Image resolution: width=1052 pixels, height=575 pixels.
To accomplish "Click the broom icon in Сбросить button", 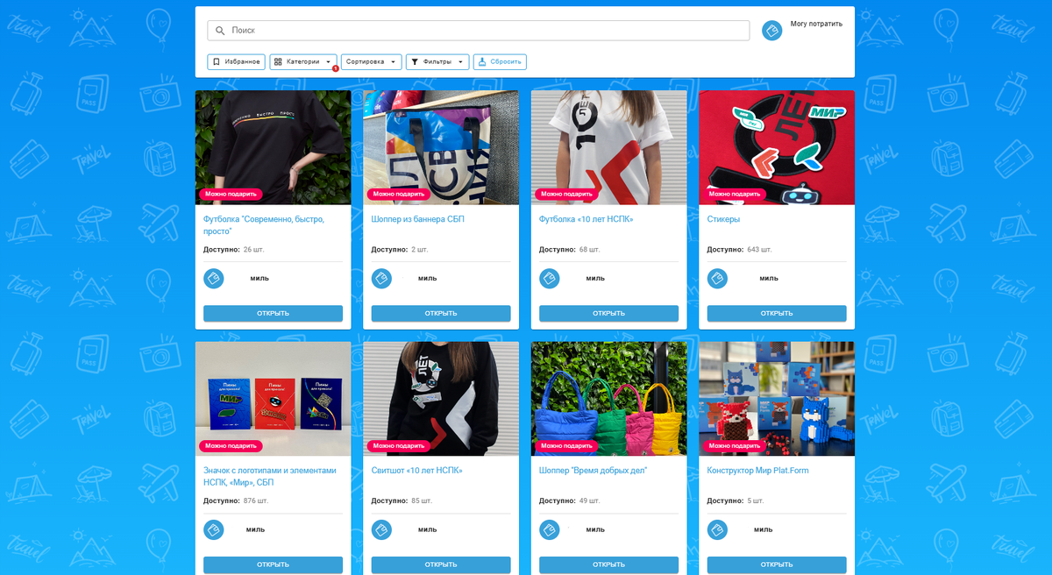I will point(482,62).
